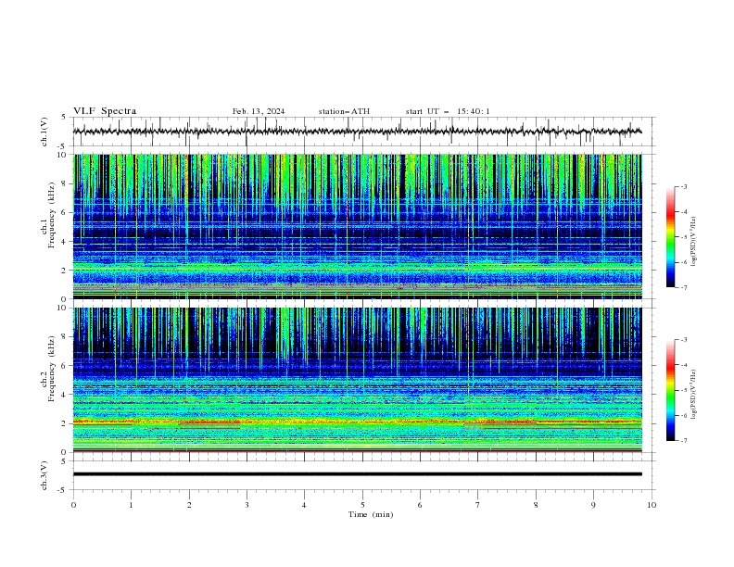Click time axis tick label "2"

189,505
